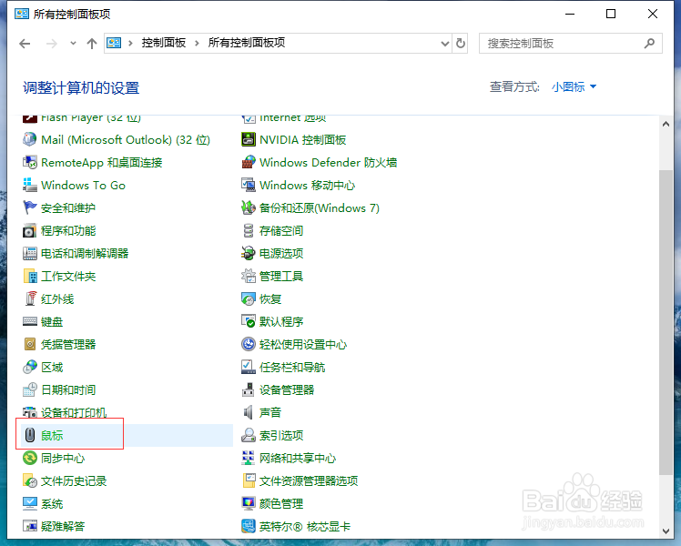Open the 声音 speaker icon
Viewport: 681px width, 546px height.
(x=248, y=412)
